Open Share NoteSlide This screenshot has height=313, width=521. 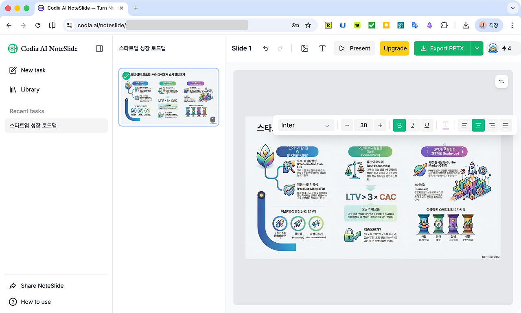click(x=37, y=286)
